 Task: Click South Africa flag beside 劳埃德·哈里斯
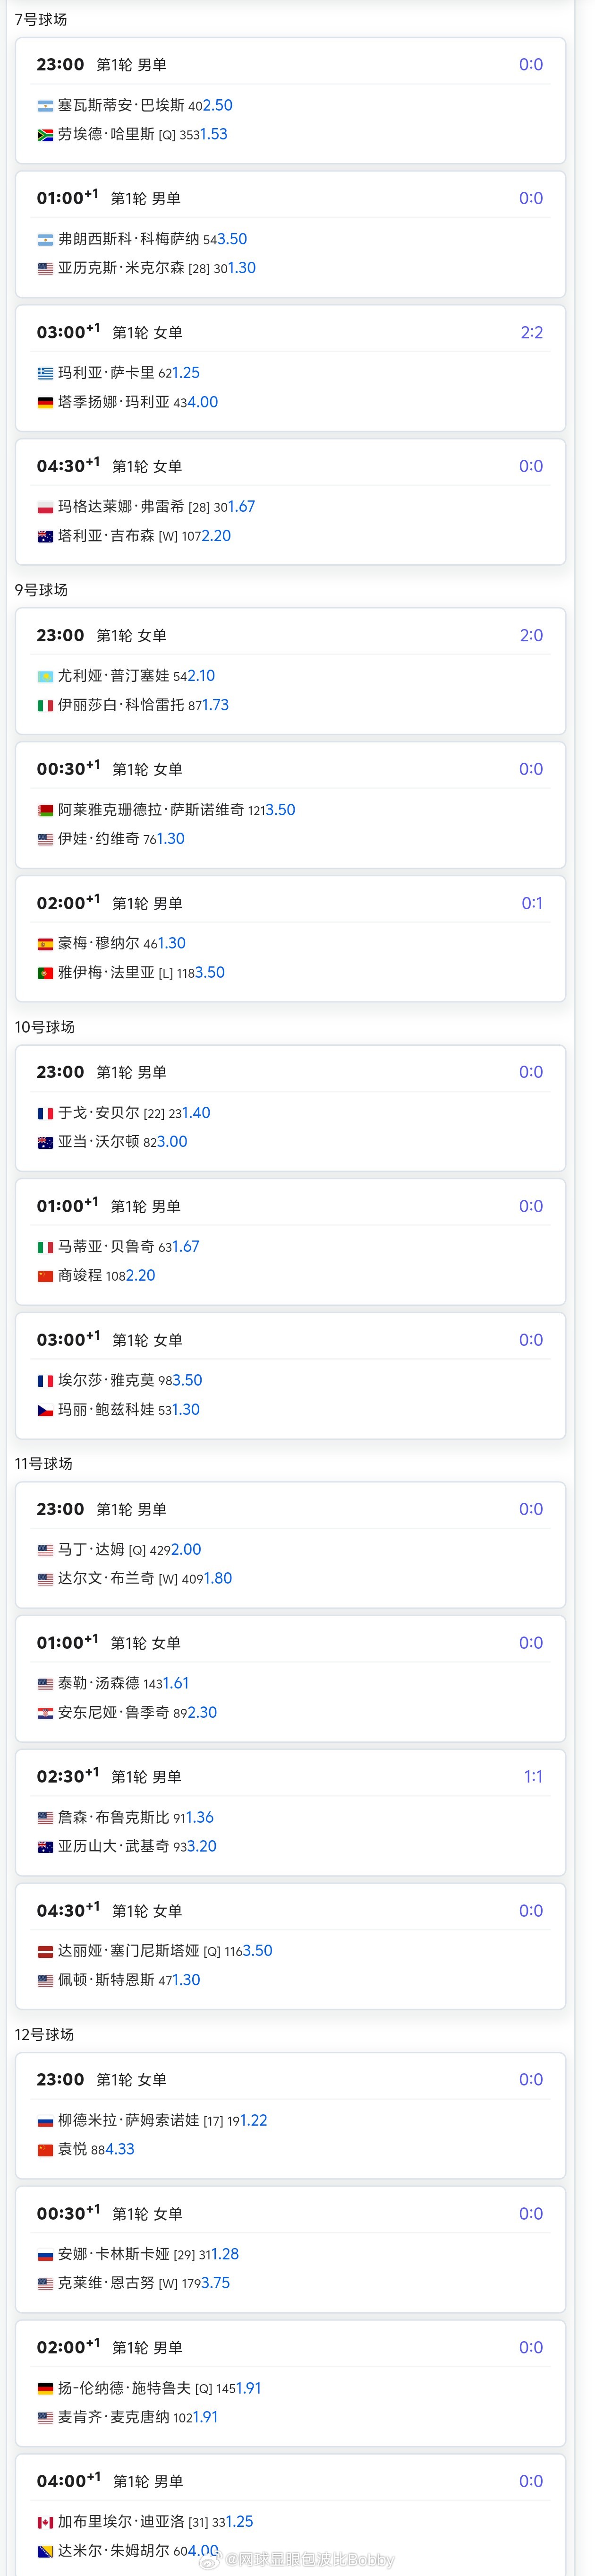pos(45,134)
